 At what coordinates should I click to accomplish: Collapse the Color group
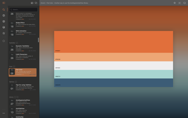(x=14, y=67)
